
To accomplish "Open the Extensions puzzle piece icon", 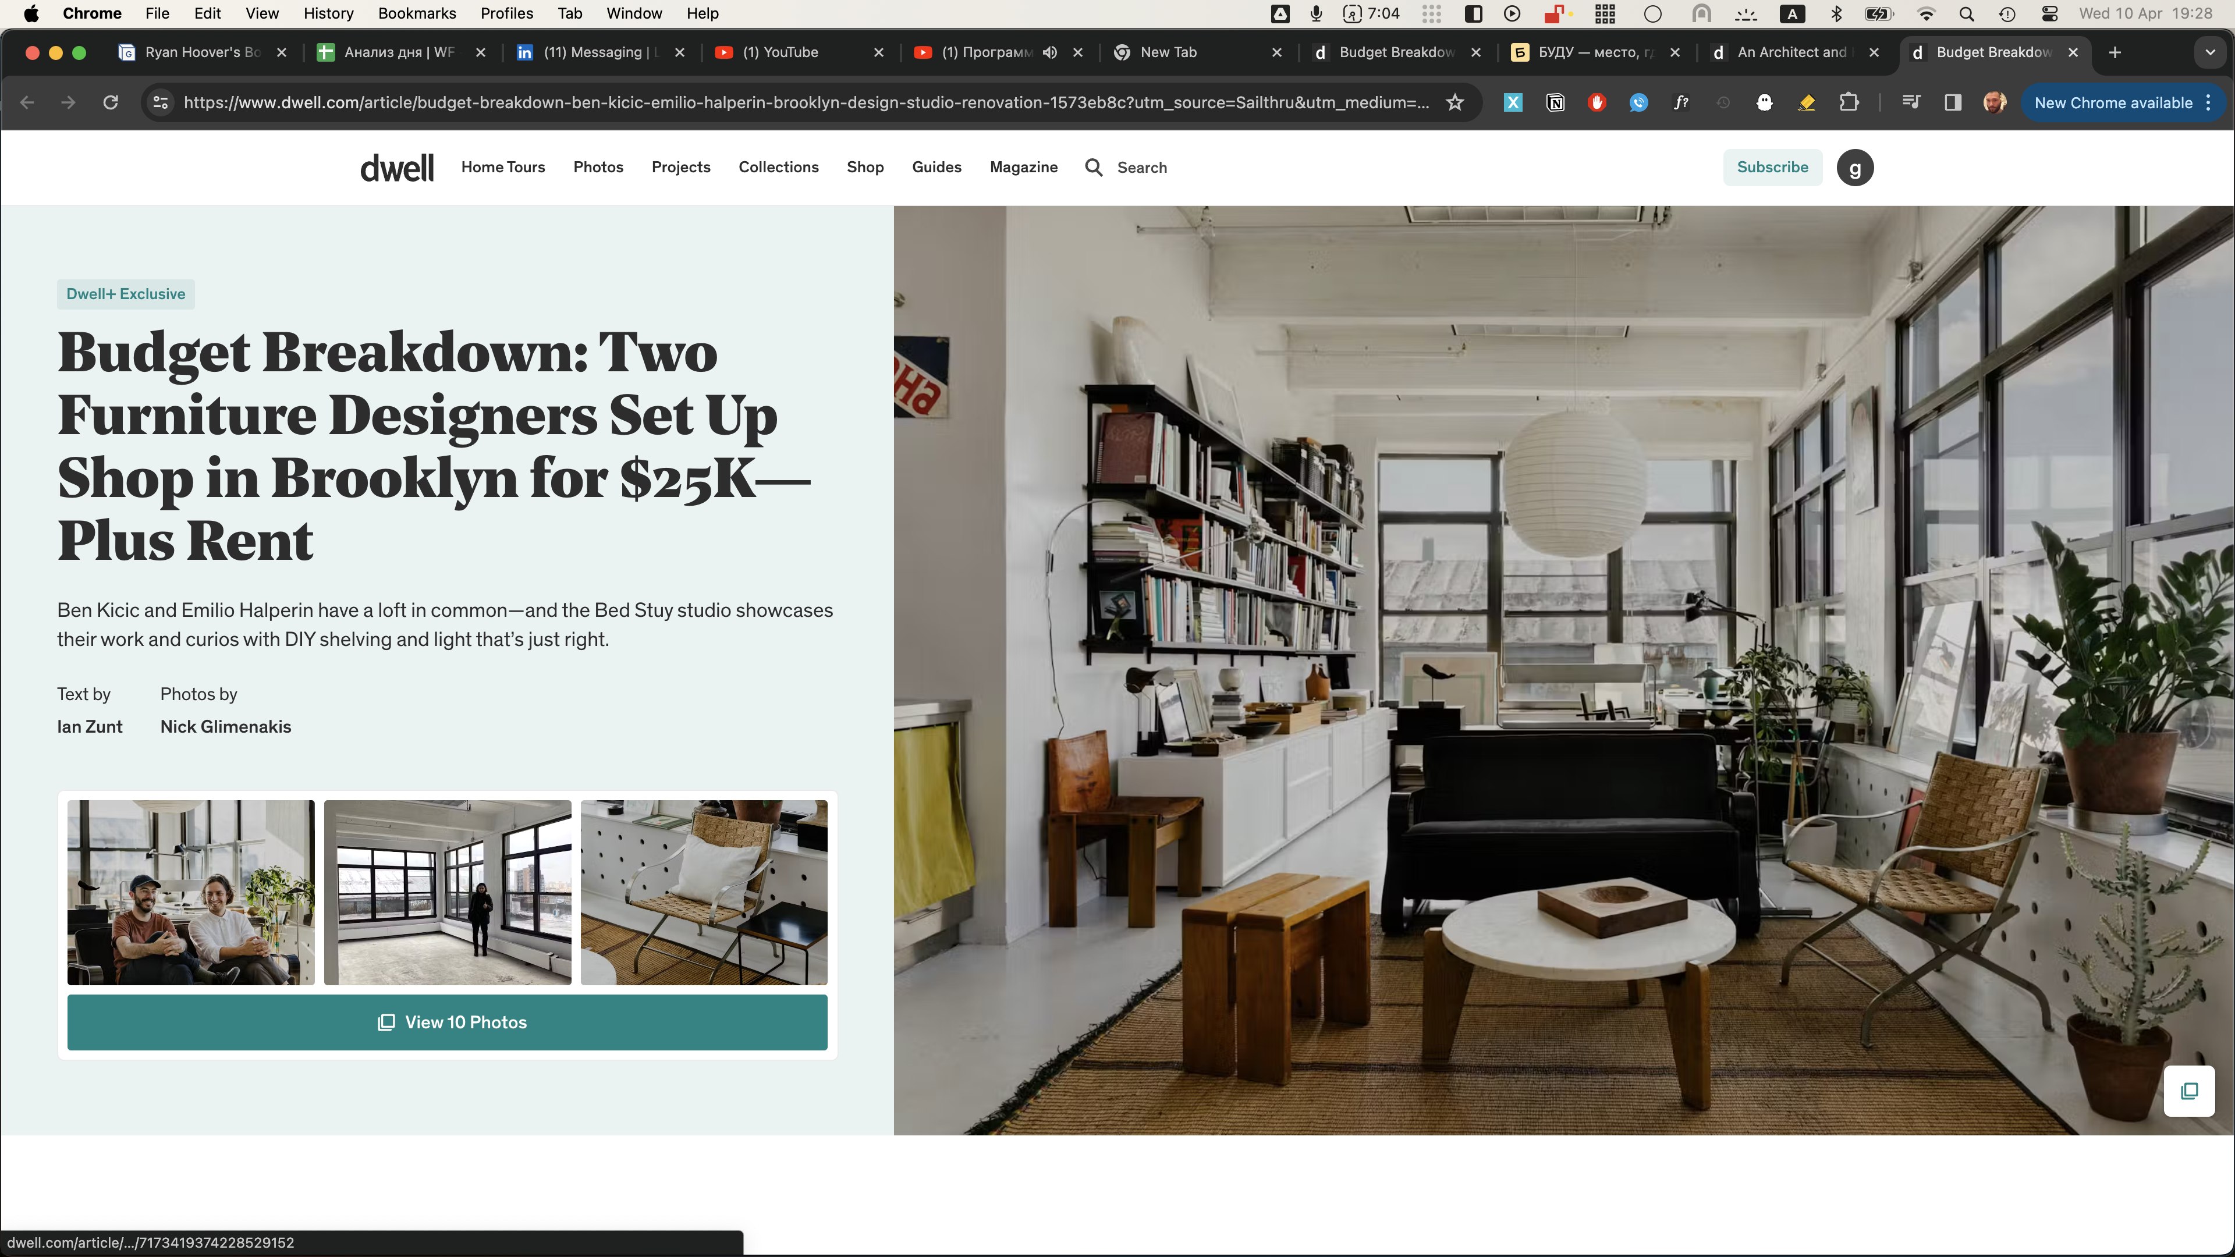I will (1849, 102).
